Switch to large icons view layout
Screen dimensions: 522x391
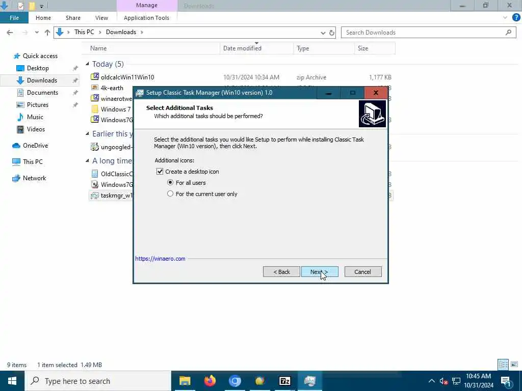[x=514, y=365]
